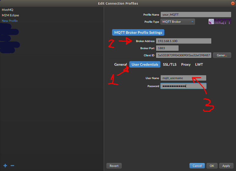Click the Profile Name label
Viewport: 236px width, 171px height.
coord(151,15)
